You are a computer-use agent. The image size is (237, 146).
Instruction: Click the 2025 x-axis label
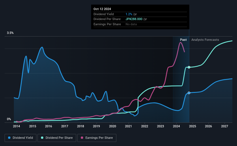[x=193, y=126]
